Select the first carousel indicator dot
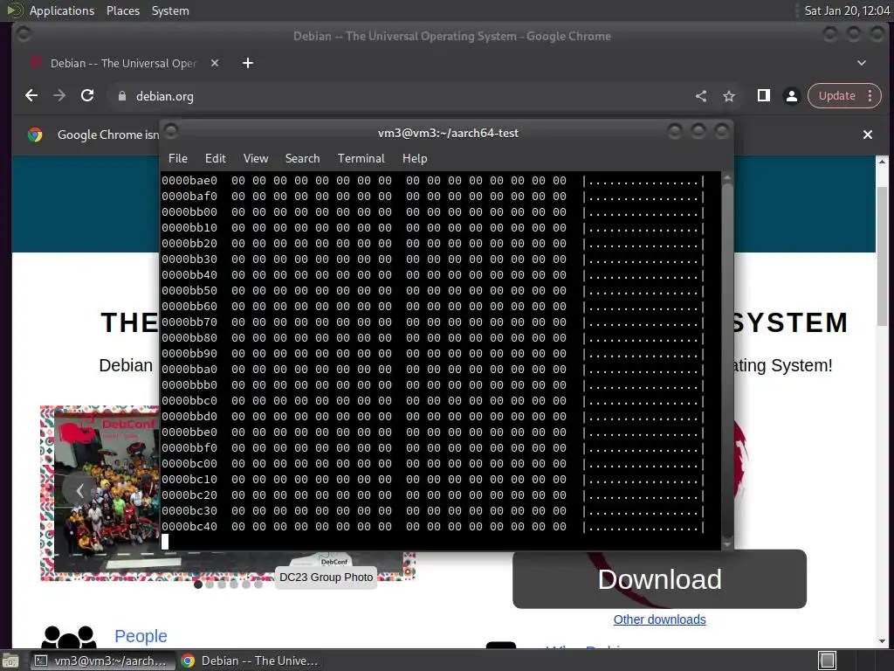The width and height of the screenshot is (894, 671). (198, 585)
